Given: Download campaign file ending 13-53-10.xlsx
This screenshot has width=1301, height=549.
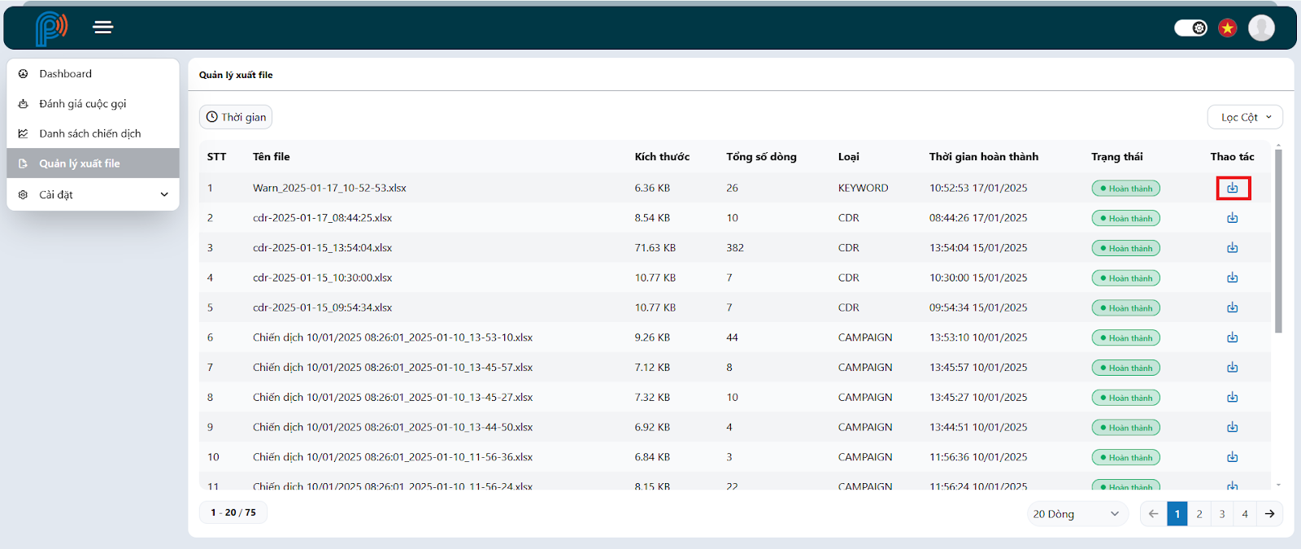Looking at the screenshot, I should [x=1233, y=338].
